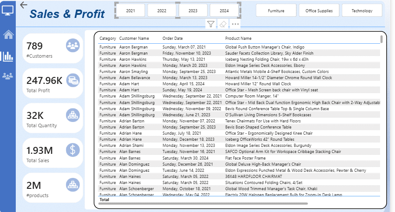Viewport: 395px width, 212px height.
Task: Select the 2023 year slicer
Action: pyautogui.click(x=193, y=10)
